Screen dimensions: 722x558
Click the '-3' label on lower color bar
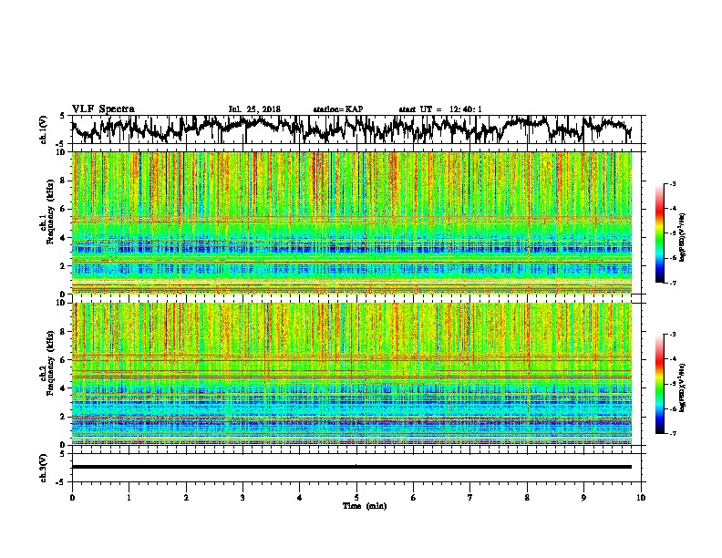672,335
